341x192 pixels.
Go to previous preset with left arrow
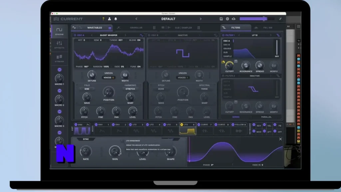click(136, 19)
